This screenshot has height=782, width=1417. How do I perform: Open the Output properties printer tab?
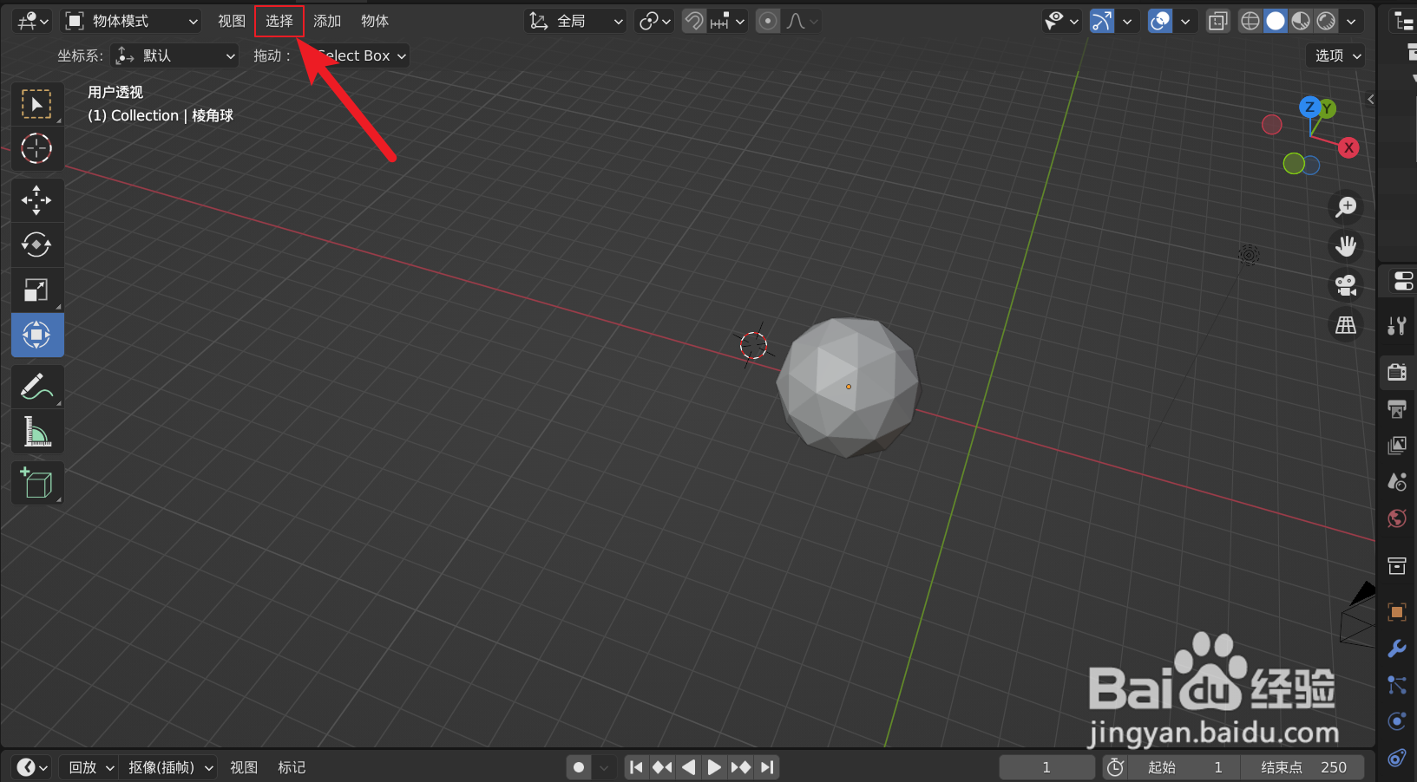1397,409
